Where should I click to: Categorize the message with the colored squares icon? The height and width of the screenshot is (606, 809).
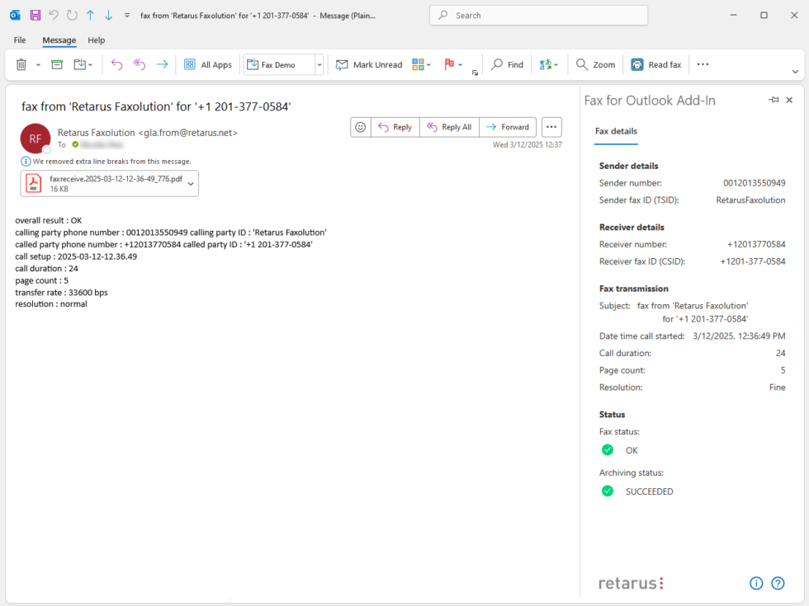[x=418, y=64]
